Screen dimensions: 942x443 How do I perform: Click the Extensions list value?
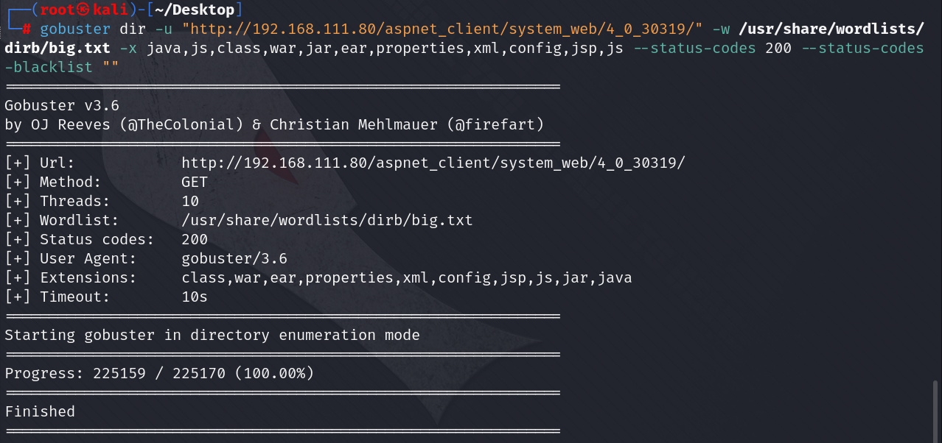407,277
